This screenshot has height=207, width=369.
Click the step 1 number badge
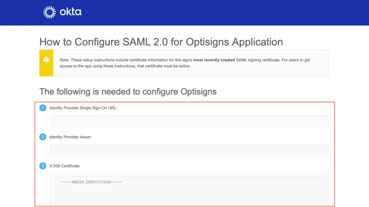[43, 108]
